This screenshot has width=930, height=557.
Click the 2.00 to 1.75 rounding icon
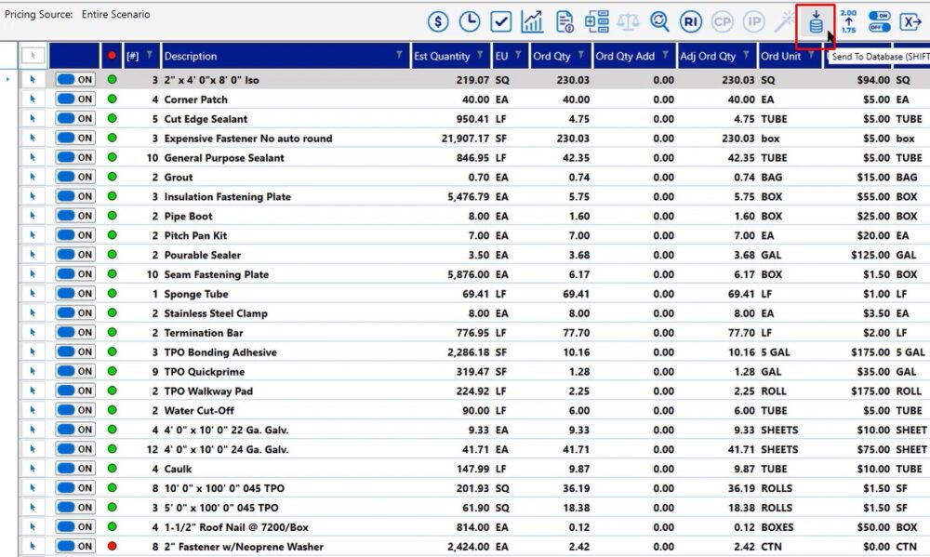point(848,21)
